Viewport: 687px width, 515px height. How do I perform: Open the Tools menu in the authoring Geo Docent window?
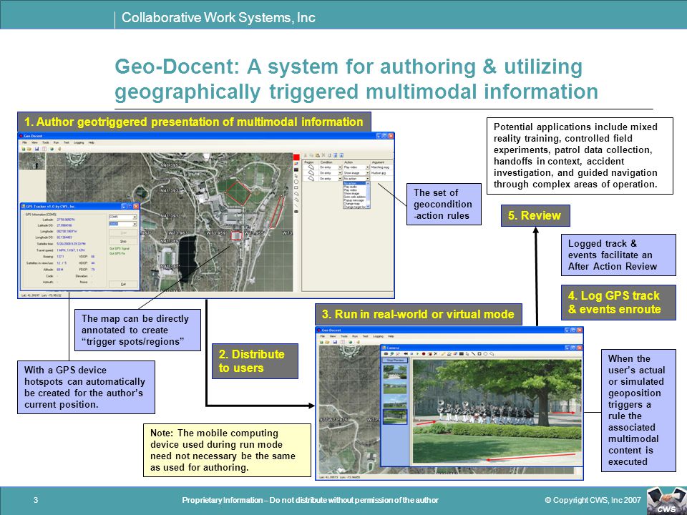click(46, 142)
